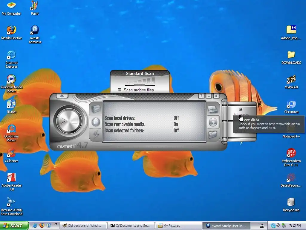Click the system tray clock
306x230 pixels.
pyautogui.click(x=295, y=226)
